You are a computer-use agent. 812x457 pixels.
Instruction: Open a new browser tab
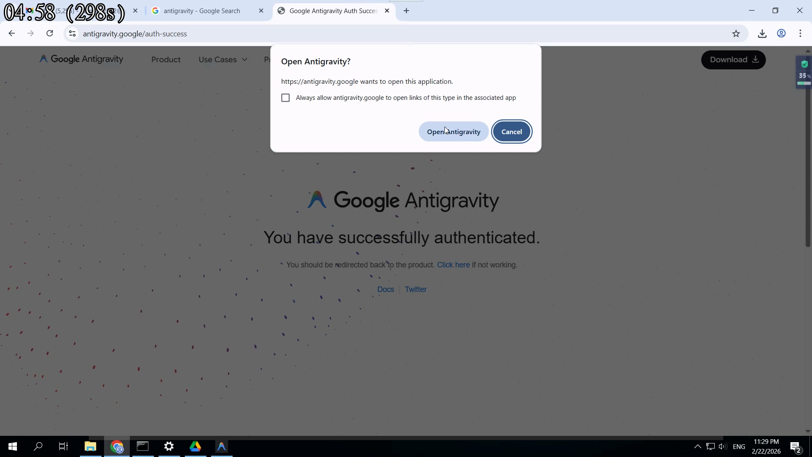[406, 11]
